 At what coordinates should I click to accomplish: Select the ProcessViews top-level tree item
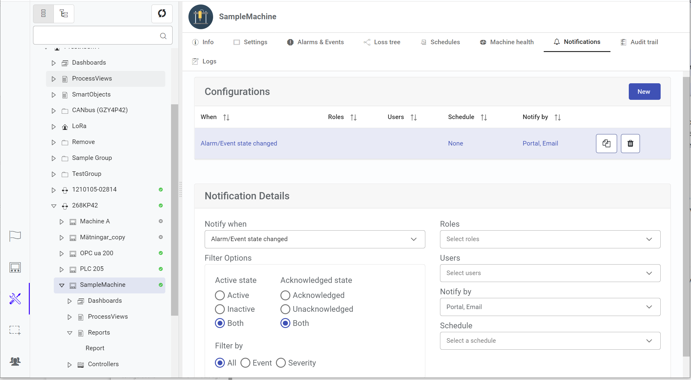[105, 79]
